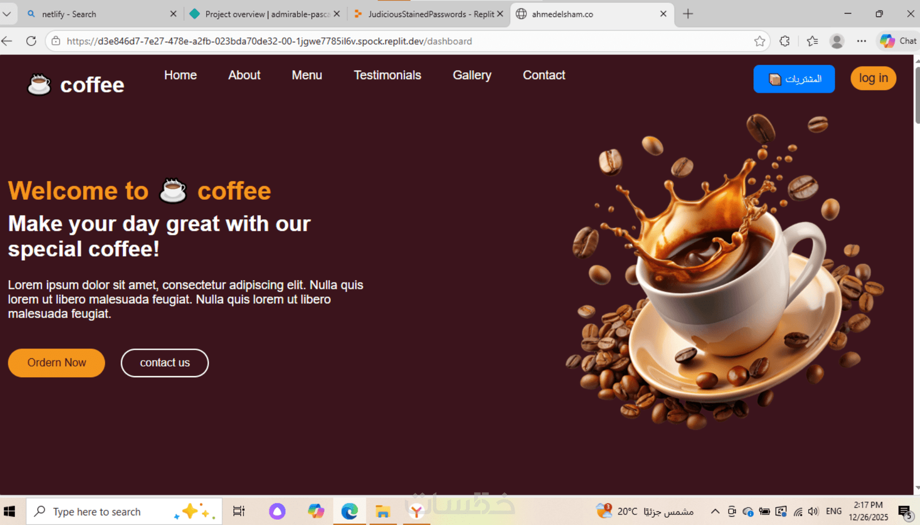Image resolution: width=920 pixels, height=525 pixels.
Task: Open the Gallery nav link
Action: coord(472,75)
